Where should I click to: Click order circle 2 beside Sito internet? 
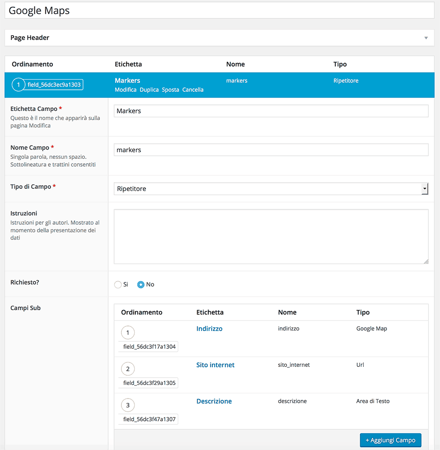click(128, 369)
